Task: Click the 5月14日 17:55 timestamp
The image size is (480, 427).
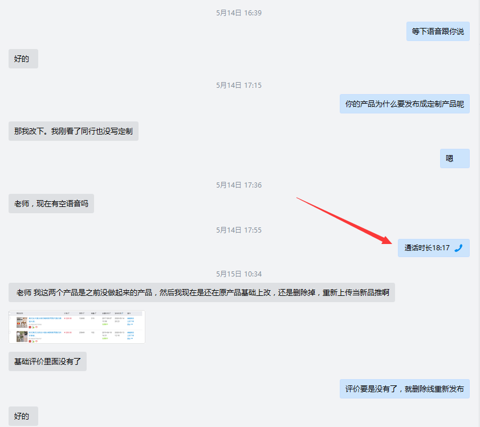Action: [x=239, y=230]
